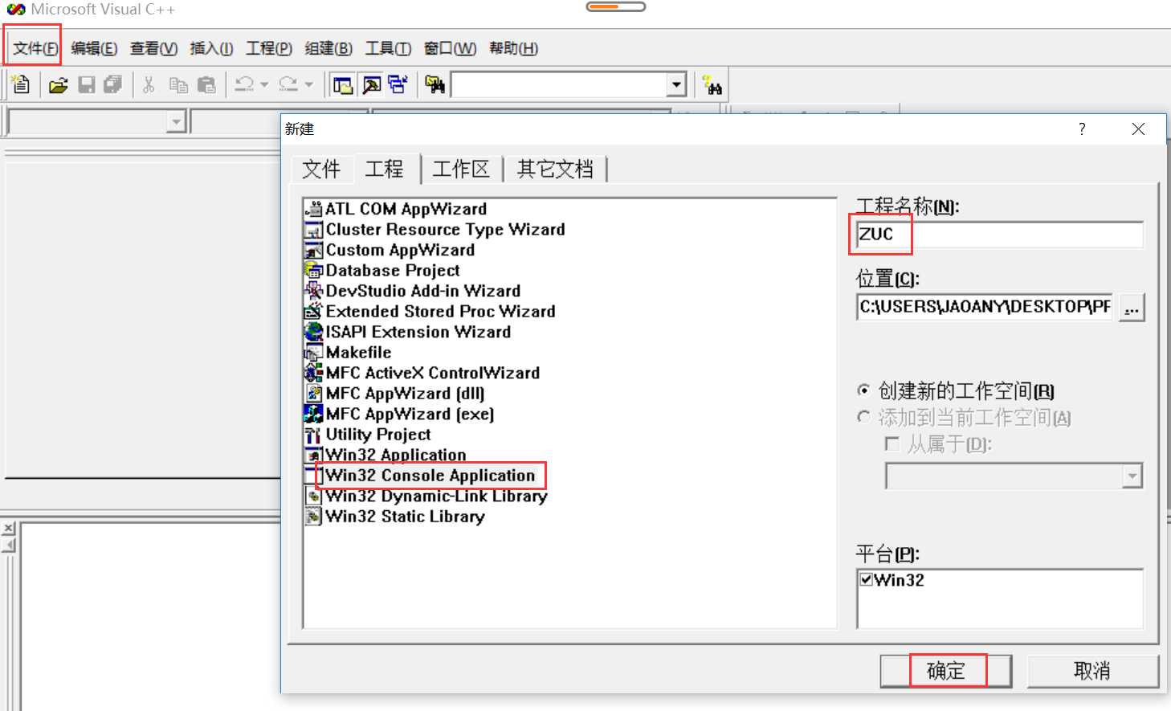Click the 取消 cancel button

point(1092,671)
